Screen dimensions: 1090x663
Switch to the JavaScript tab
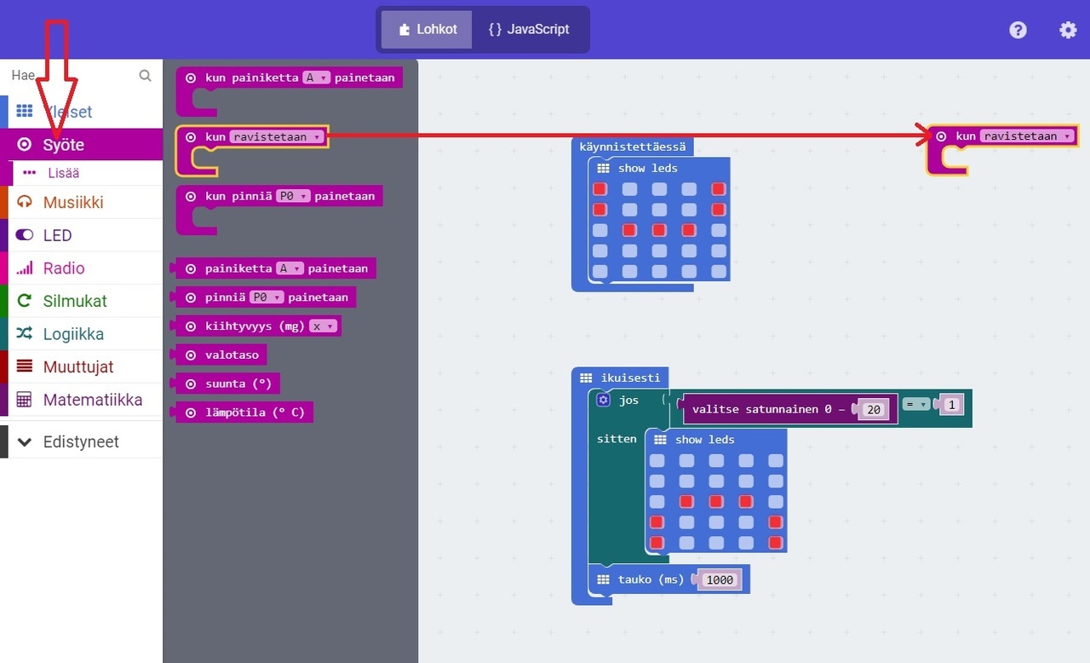click(x=529, y=29)
